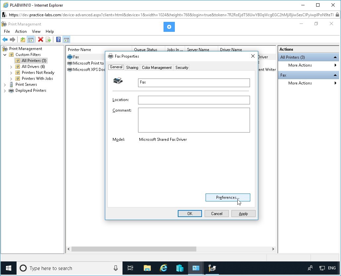Screen dimensions: 341x276
Task: Click Print Management taskbar icon
Action: coord(212,268)
